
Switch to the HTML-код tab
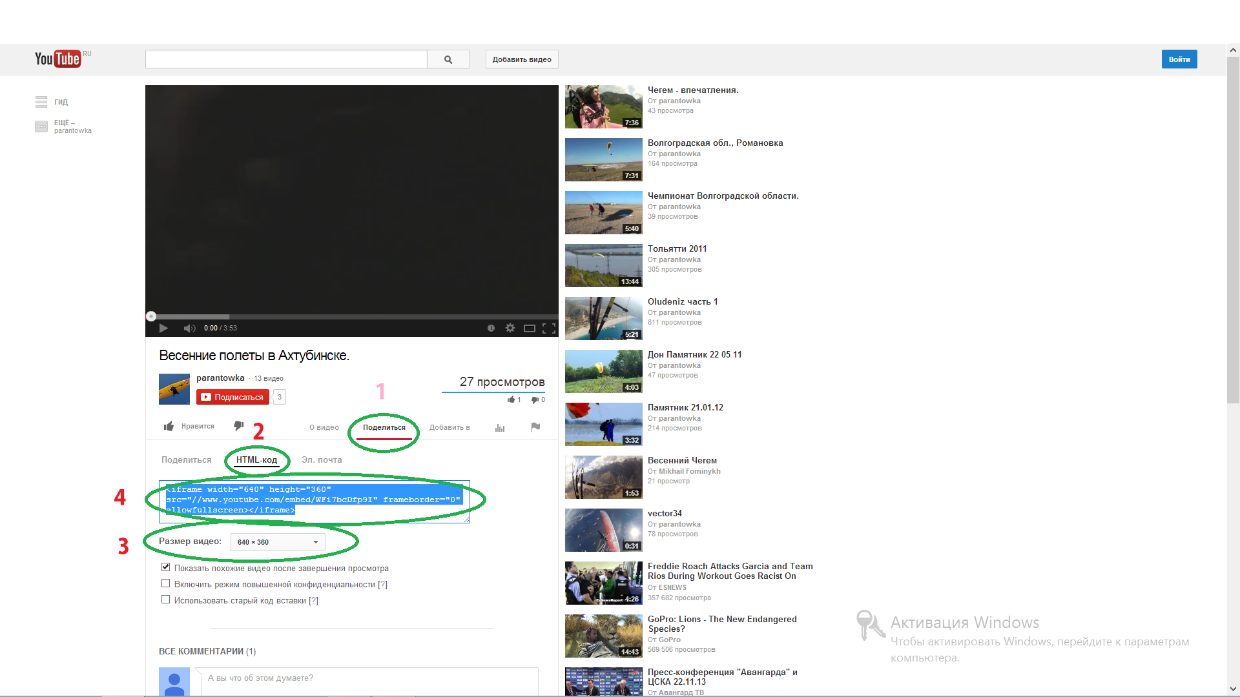coord(256,460)
